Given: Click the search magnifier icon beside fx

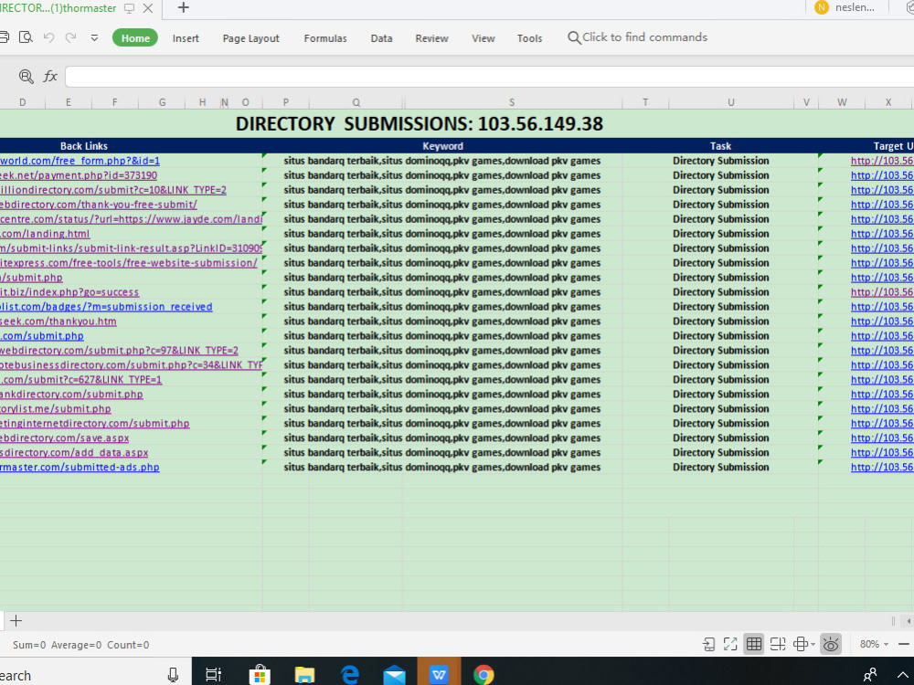Looking at the screenshot, I should tap(26, 77).
